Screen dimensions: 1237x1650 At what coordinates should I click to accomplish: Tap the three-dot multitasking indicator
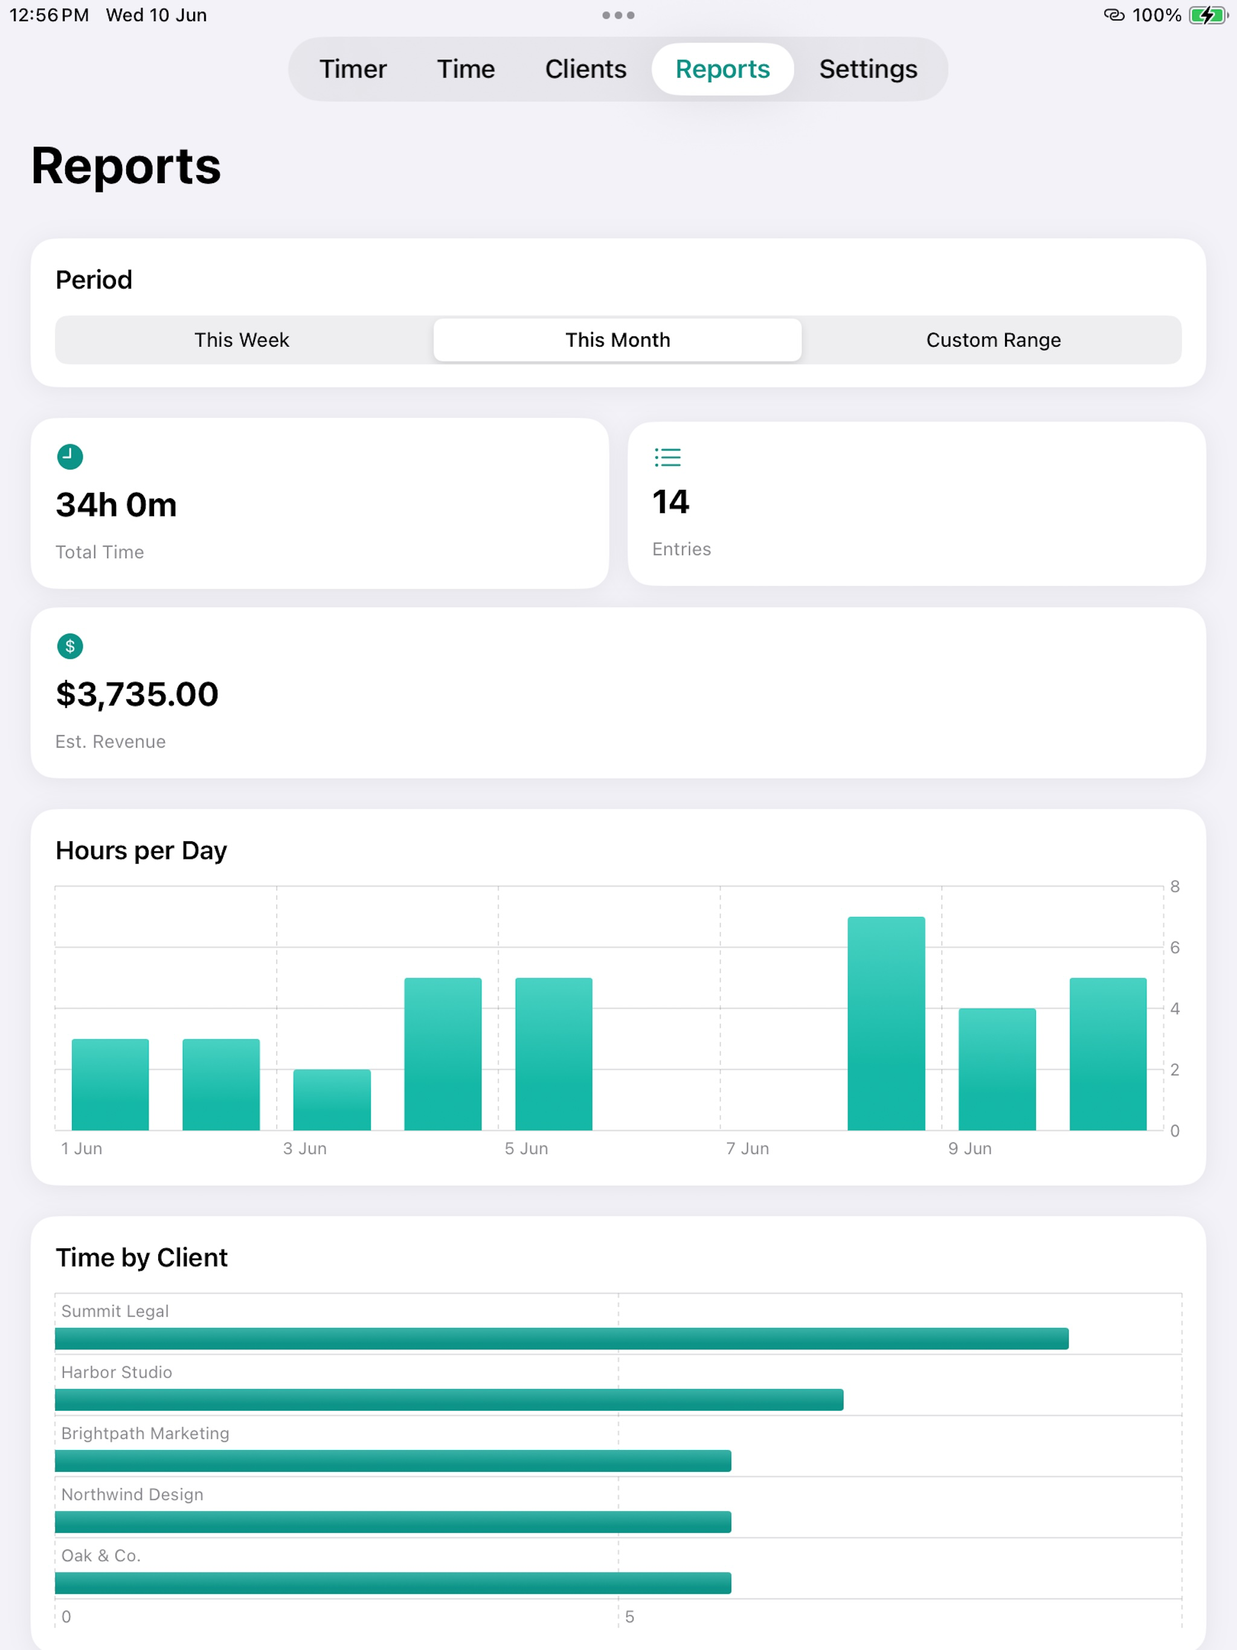pyautogui.click(x=618, y=15)
